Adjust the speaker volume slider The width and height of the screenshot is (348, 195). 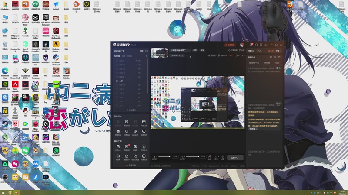pos(192,157)
